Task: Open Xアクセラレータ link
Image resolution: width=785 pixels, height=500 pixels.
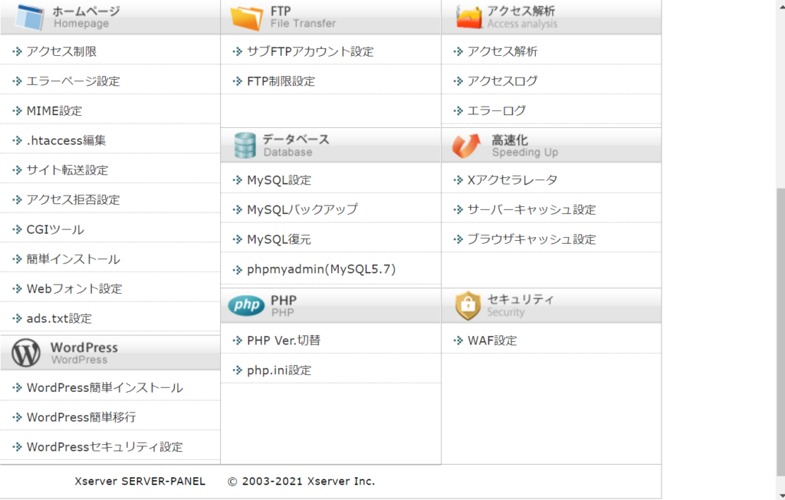Action: click(x=512, y=180)
